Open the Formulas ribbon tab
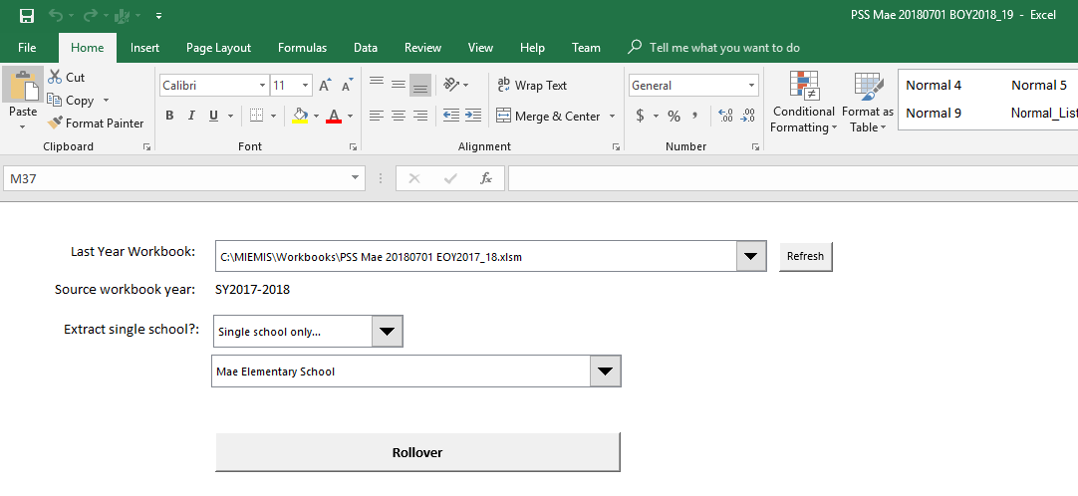1078x496 pixels. (x=302, y=48)
